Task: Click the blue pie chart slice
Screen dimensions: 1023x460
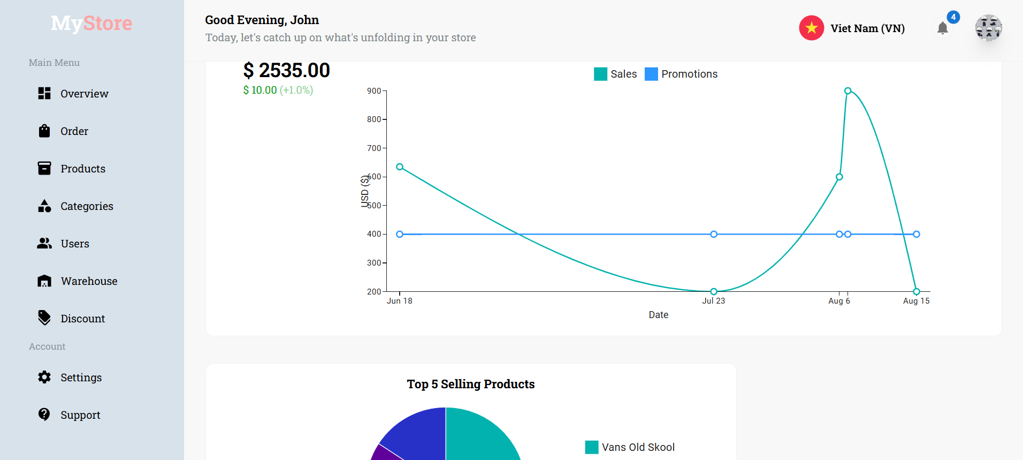Action: [x=420, y=434]
